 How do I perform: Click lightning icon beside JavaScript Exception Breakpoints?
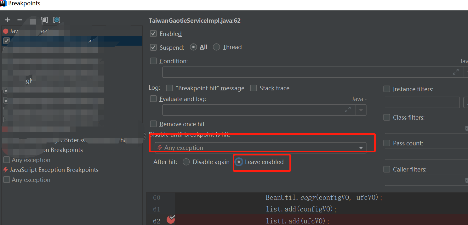pos(6,170)
